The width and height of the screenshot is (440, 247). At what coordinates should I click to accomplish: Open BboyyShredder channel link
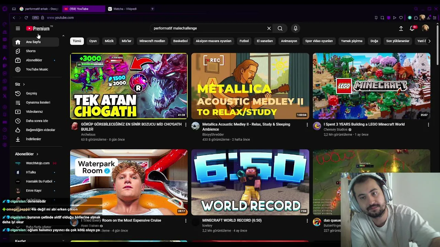(213, 135)
